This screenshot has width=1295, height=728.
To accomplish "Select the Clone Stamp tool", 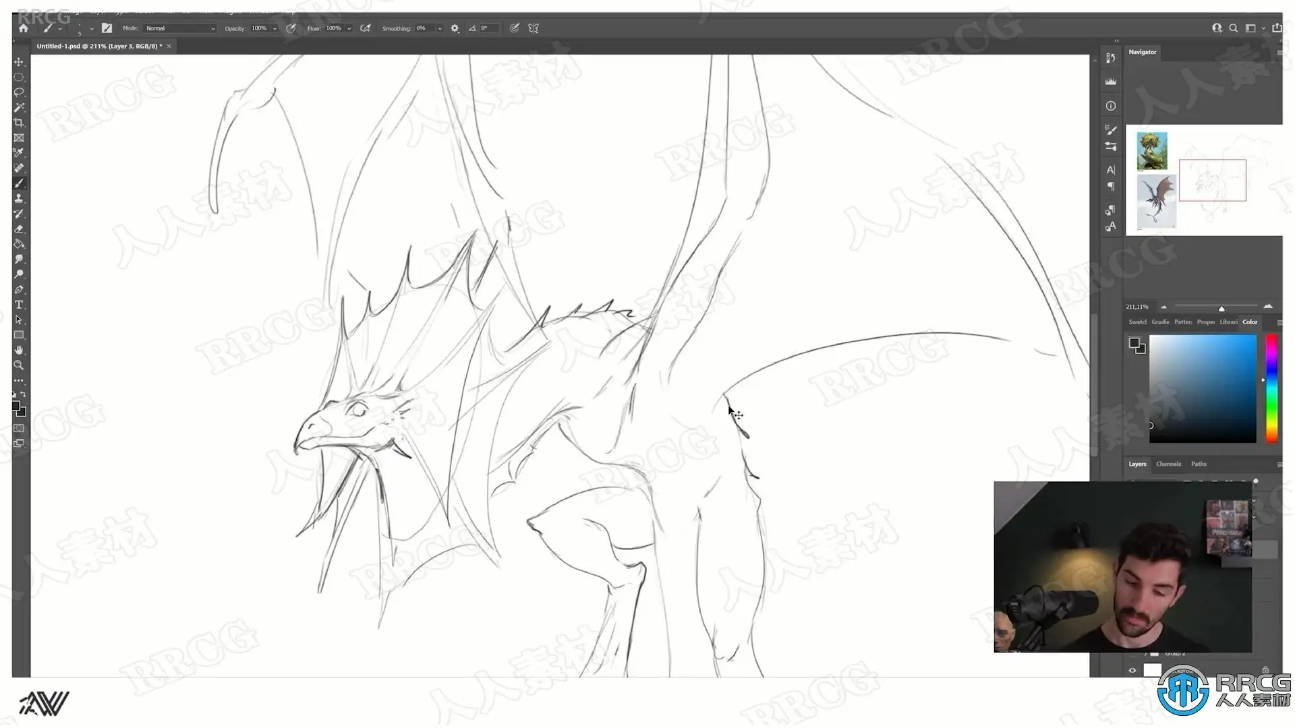I will (x=19, y=198).
